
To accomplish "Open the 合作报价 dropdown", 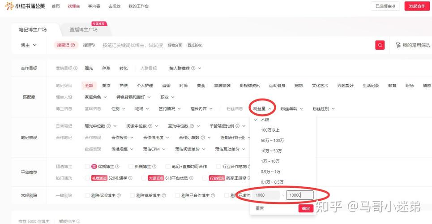I will [x=122, y=138].
